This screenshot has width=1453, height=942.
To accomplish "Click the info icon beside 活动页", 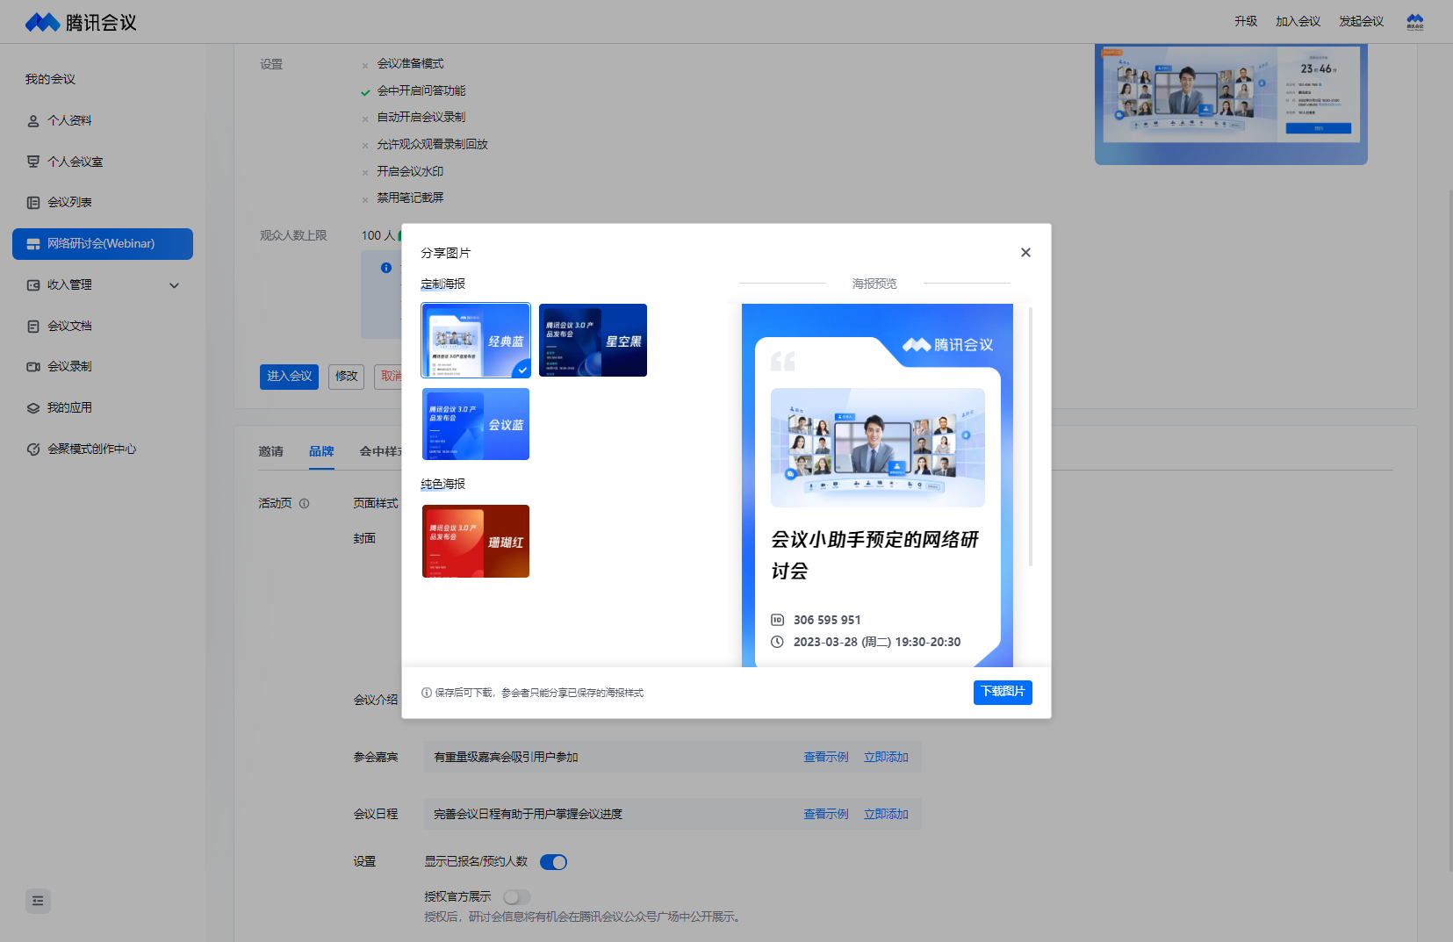I will point(305,504).
